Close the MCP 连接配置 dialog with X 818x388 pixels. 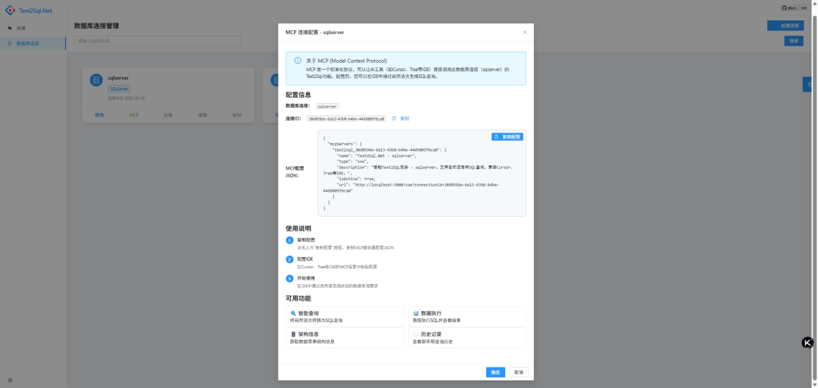click(x=524, y=33)
